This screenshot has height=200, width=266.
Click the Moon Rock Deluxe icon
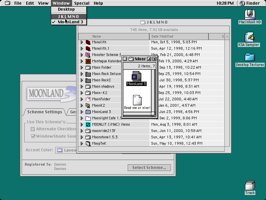pyautogui.click(x=88, y=74)
